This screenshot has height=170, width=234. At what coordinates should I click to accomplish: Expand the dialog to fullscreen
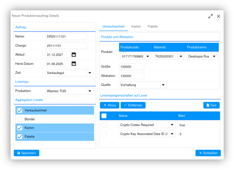[x=210, y=16]
